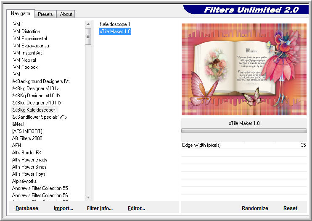The width and height of the screenshot is (312, 221).
Task: Select Alf's Power Toys category
Action: [29, 174]
